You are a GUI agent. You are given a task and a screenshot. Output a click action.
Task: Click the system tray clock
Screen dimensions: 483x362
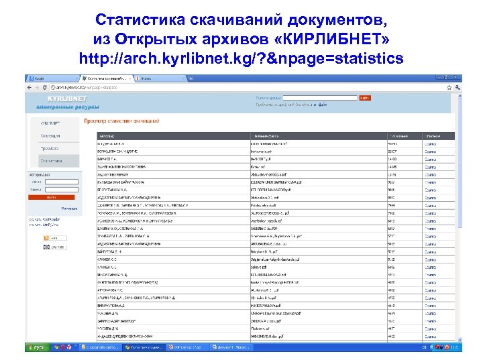(x=455, y=347)
